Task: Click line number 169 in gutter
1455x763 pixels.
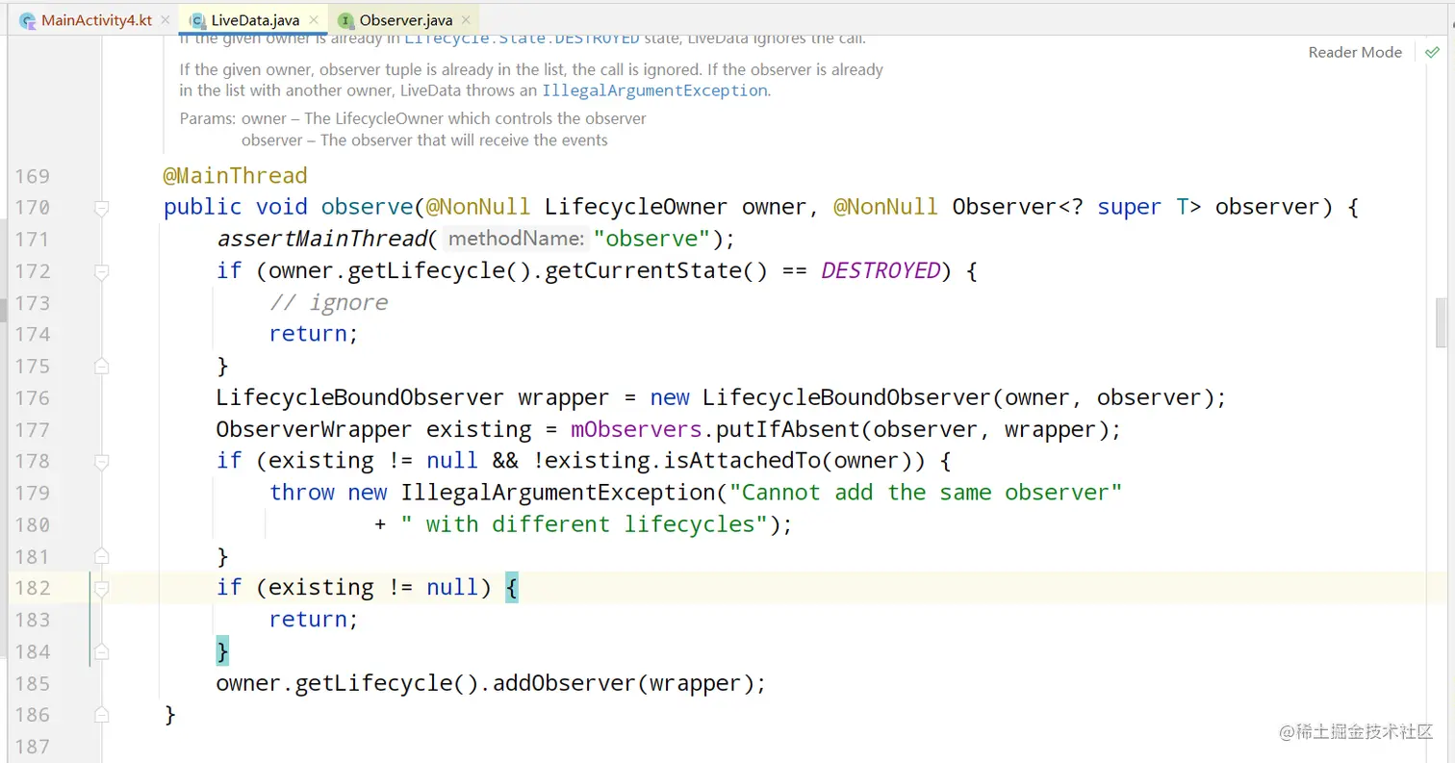Action: (33, 176)
